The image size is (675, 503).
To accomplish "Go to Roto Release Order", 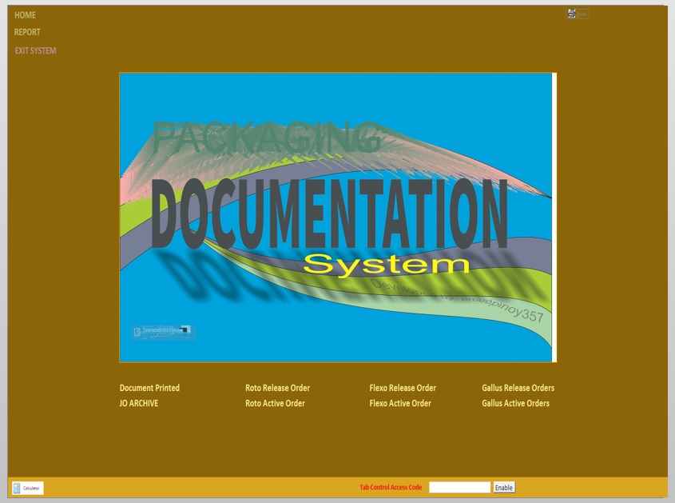I will [277, 388].
